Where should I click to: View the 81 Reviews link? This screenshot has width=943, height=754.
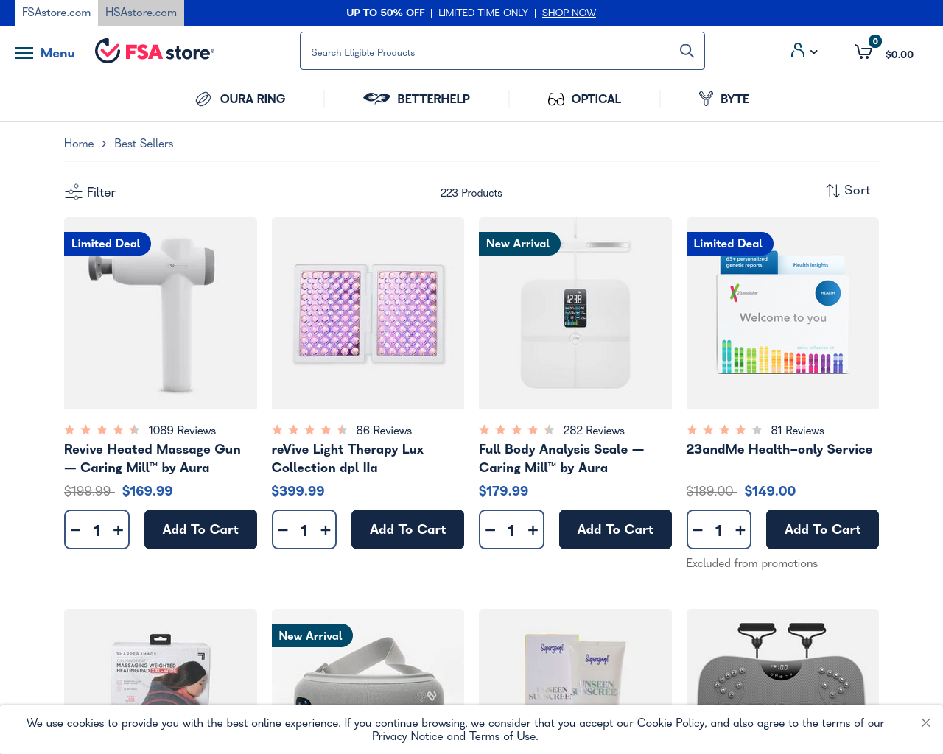[797, 430]
